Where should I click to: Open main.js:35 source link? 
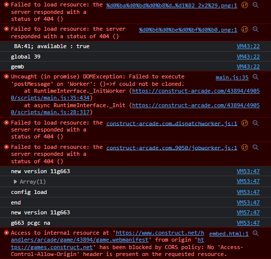(232, 77)
